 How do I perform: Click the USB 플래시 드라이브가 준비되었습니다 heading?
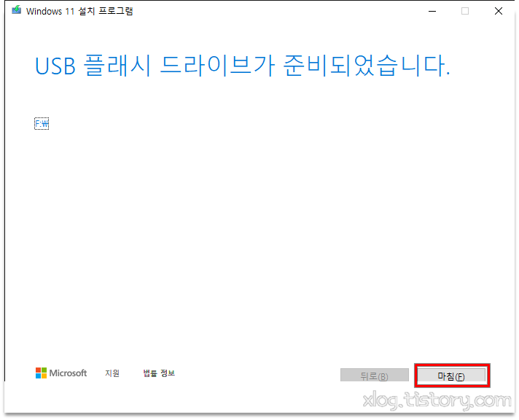(x=243, y=66)
